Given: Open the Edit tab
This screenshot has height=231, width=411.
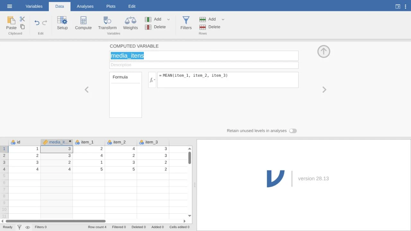Looking at the screenshot, I should (x=132, y=6).
